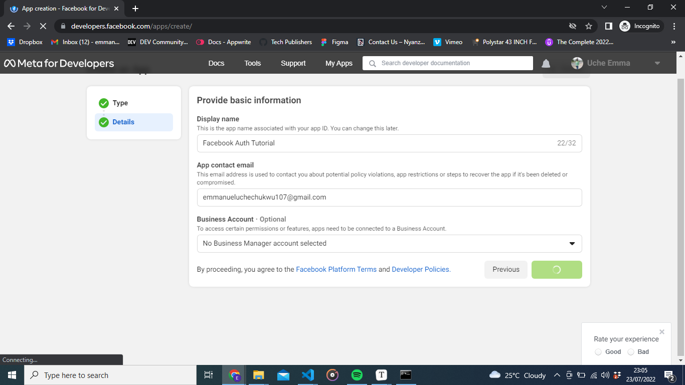Open Visual Studio Code from taskbar
This screenshot has width=685, height=385.
point(308,375)
